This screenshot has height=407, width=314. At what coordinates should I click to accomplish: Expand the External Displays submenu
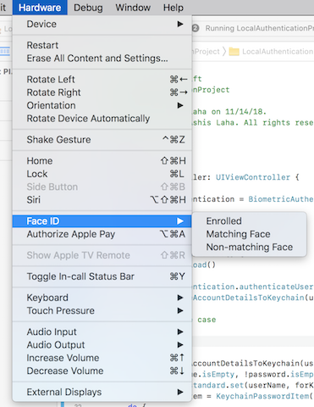click(x=102, y=392)
